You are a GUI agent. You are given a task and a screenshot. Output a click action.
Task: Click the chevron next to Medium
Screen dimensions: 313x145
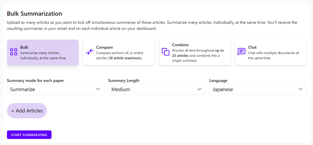[x=199, y=89]
